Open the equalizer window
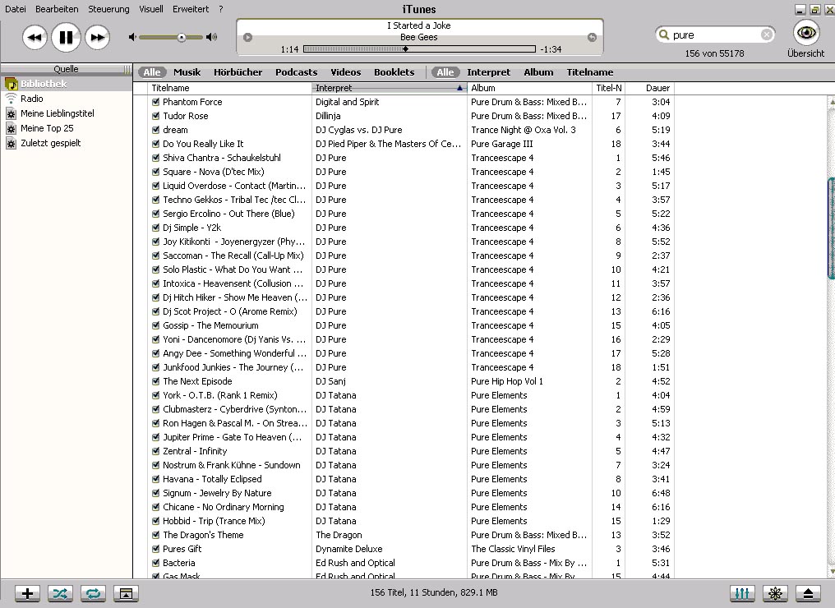835x608 pixels. click(741, 593)
